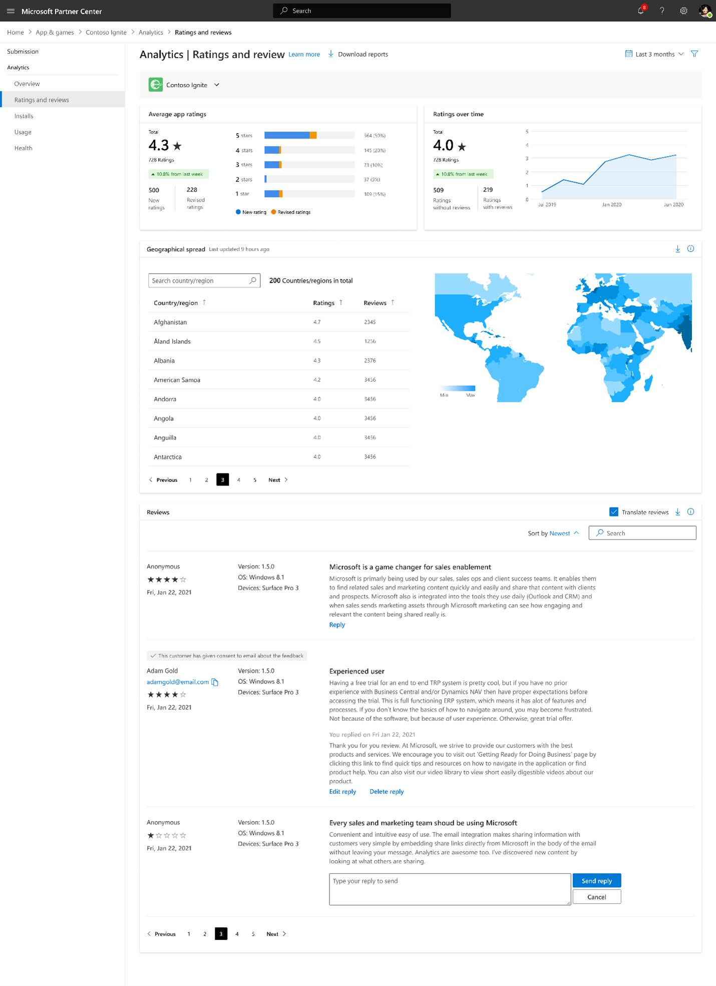716x986 pixels.
Task: Show info for Reviews section
Action: 691,512
